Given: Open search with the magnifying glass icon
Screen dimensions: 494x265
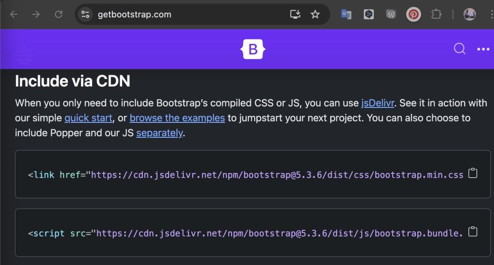Looking at the screenshot, I should coord(460,49).
